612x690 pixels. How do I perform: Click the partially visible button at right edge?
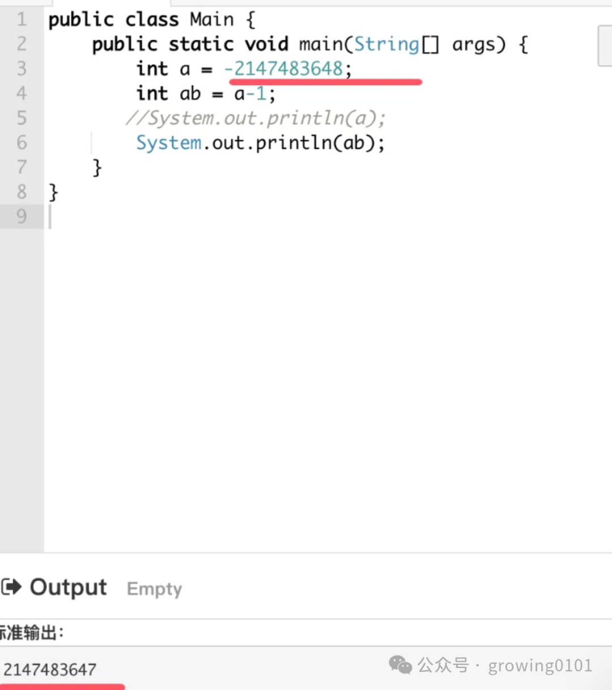pyautogui.click(x=605, y=45)
